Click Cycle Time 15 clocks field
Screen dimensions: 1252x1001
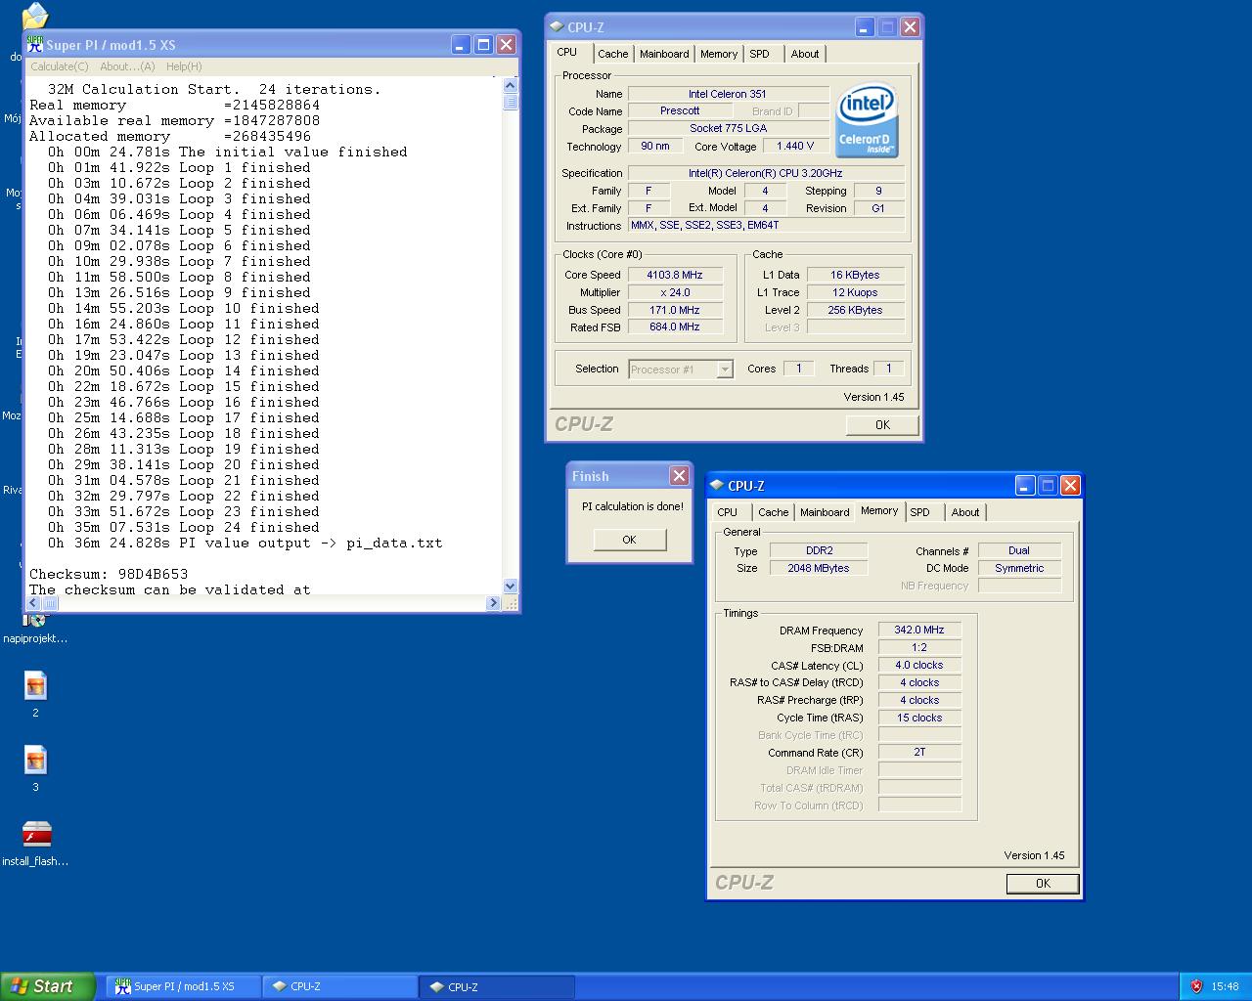click(919, 718)
